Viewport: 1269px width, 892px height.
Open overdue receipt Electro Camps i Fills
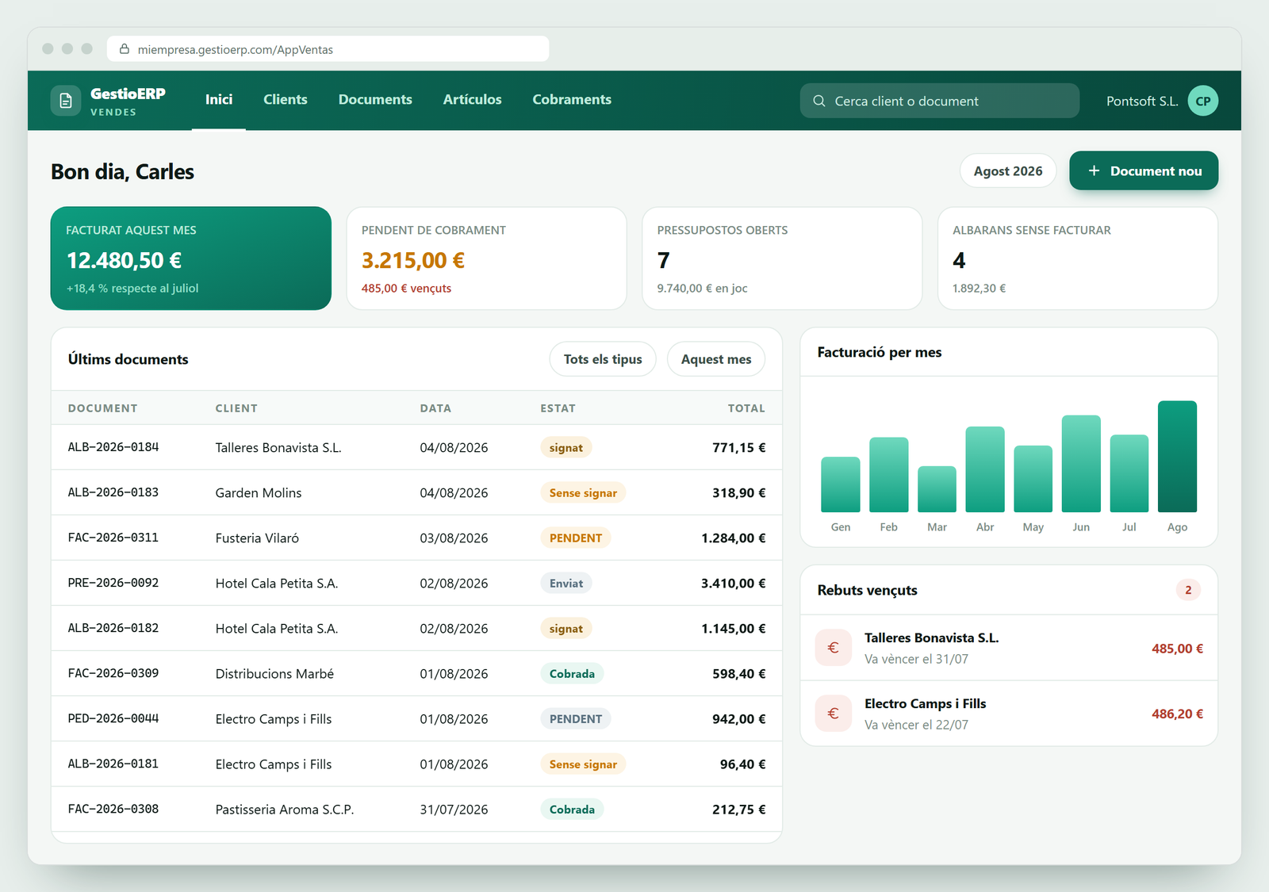point(1009,714)
